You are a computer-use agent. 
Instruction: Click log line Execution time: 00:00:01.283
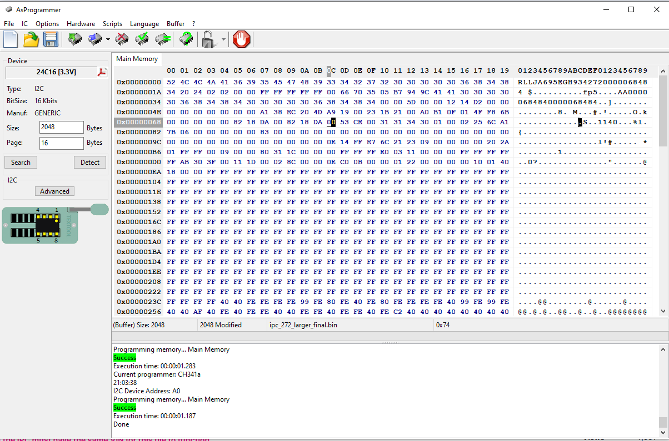tap(154, 366)
